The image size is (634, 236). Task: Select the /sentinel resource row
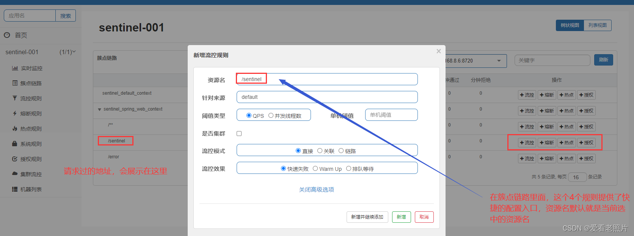(x=116, y=141)
